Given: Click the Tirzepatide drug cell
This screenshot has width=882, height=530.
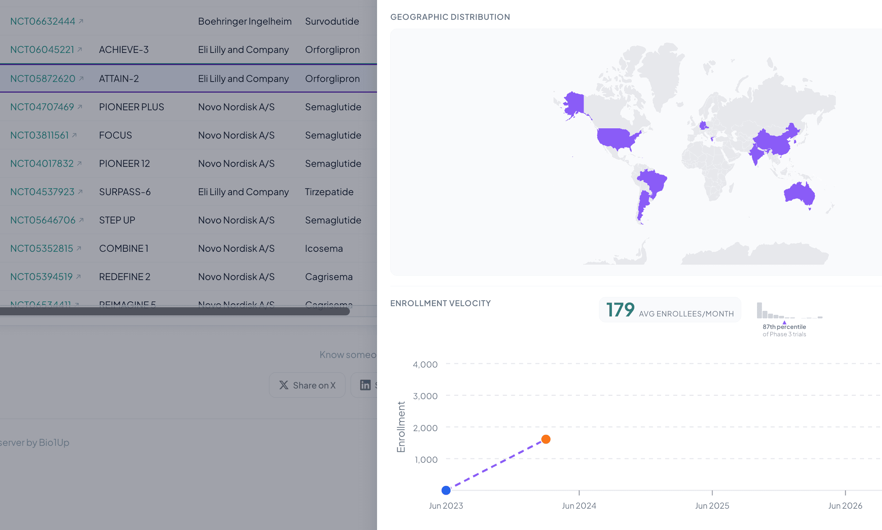Looking at the screenshot, I should (329, 192).
